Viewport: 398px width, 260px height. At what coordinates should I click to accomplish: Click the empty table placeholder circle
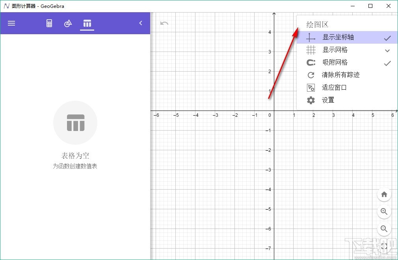(x=75, y=122)
